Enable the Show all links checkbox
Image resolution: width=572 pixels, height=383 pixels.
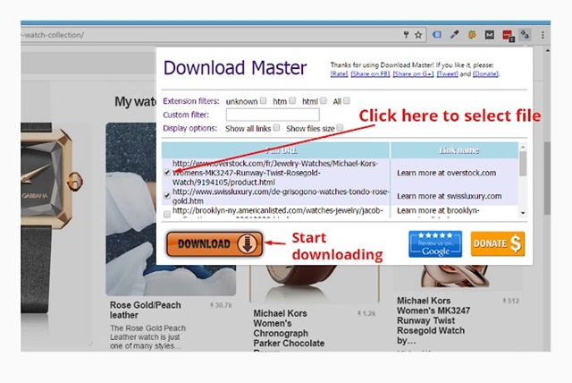pyautogui.click(x=276, y=127)
